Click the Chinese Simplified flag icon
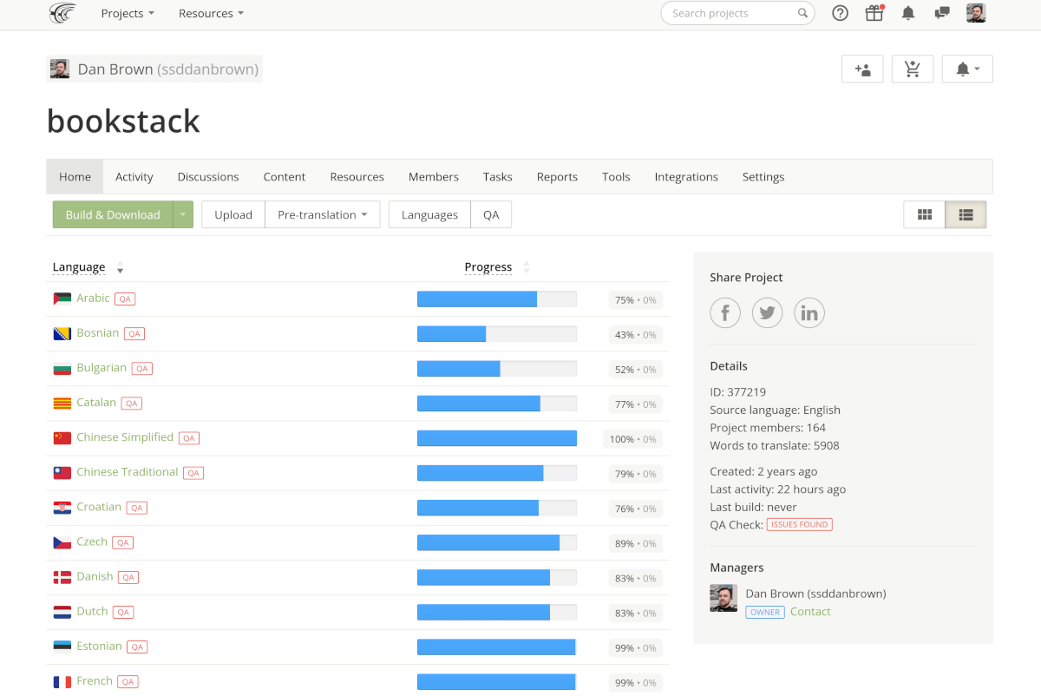 (x=62, y=437)
